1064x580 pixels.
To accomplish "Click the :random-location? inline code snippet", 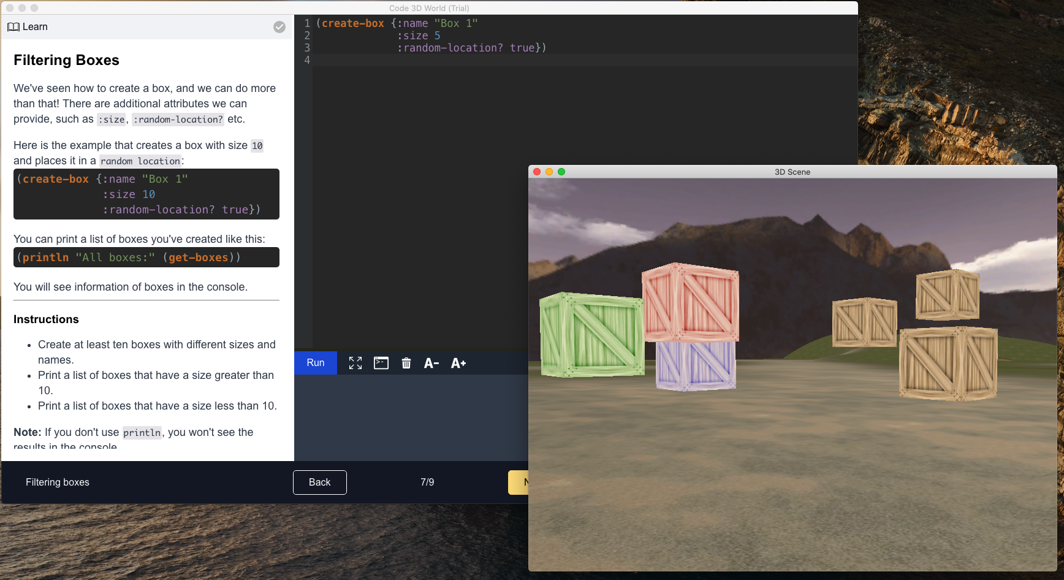I will point(178,119).
